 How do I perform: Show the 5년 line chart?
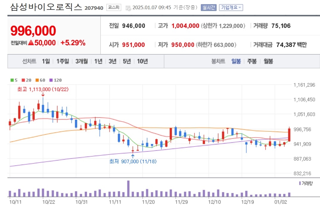click(x=127, y=61)
